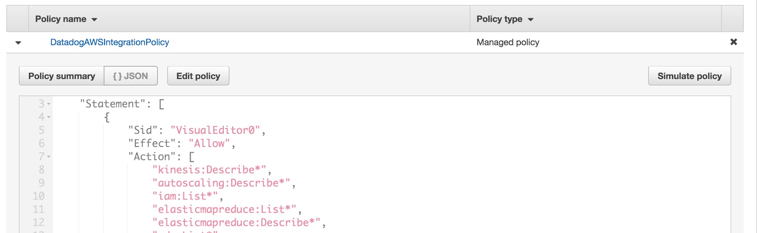Click the Simulate policy button
The width and height of the screenshot is (757, 233).
click(x=689, y=76)
